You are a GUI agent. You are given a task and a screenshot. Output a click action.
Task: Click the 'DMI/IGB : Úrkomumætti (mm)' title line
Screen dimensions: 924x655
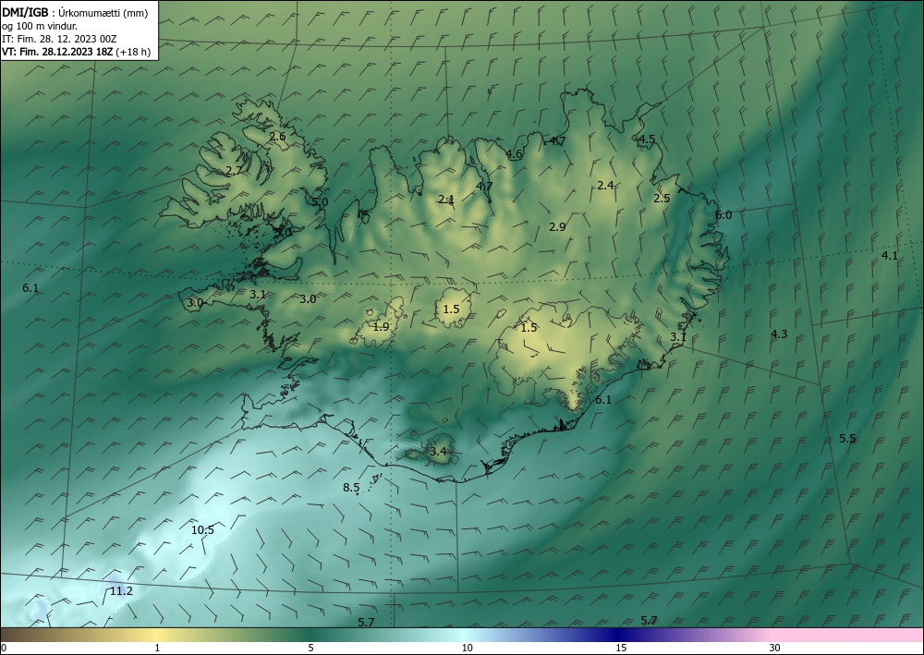[75, 13]
